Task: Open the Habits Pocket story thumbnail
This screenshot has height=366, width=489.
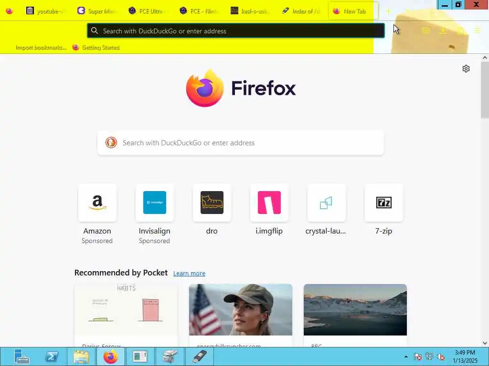Action: pos(126,310)
